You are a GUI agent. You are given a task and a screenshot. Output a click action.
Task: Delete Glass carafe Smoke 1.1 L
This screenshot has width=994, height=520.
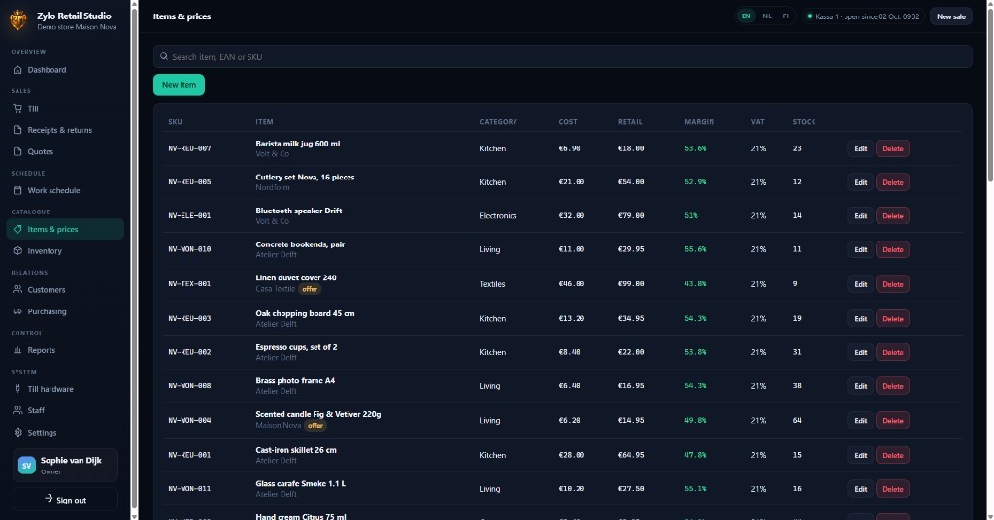point(893,489)
